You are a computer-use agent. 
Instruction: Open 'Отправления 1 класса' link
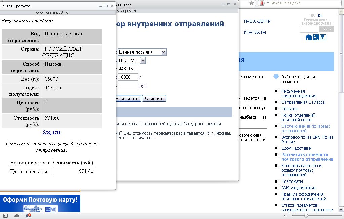[303, 102]
